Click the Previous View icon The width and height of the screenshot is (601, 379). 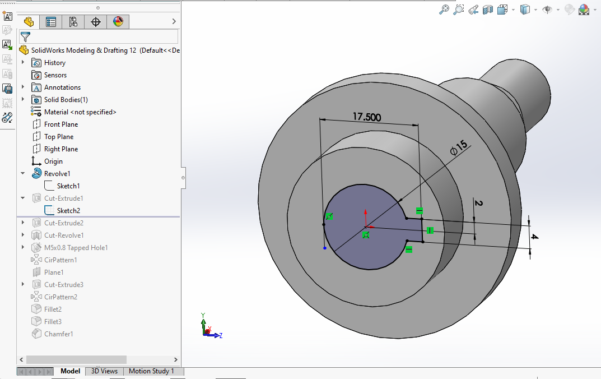(x=473, y=10)
